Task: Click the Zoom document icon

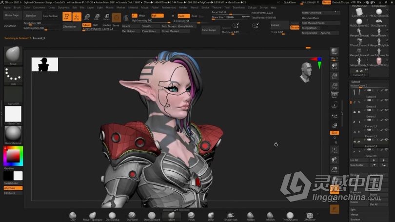Action: click(x=335, y=76)
